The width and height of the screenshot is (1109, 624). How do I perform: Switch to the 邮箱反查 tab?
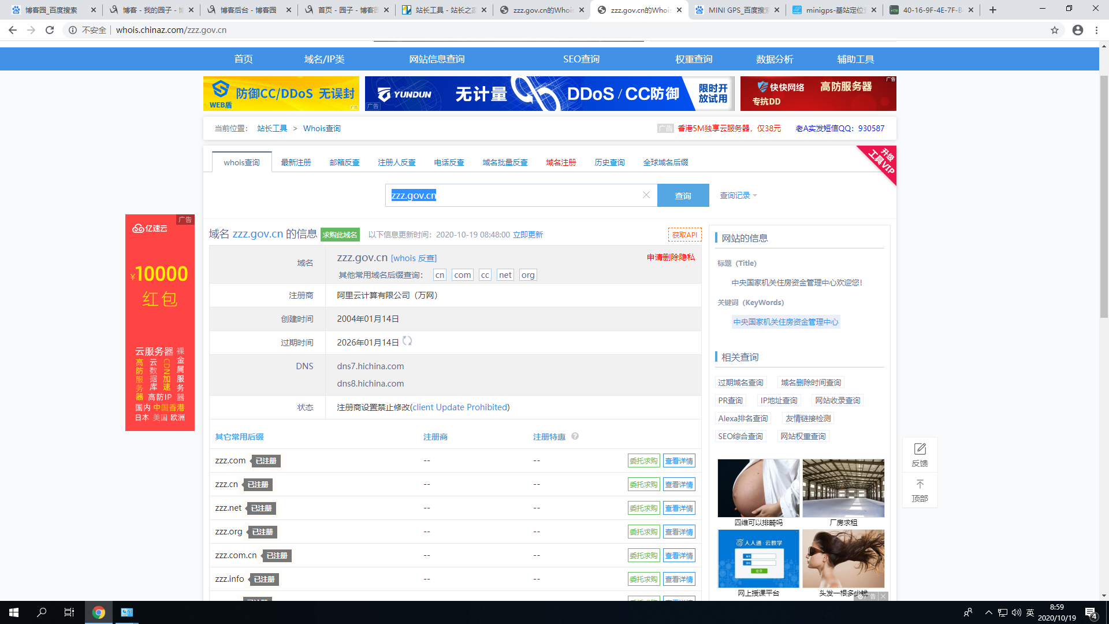[344, 162]
